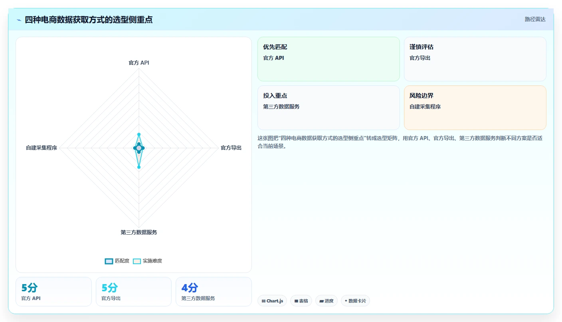Toggle the 实施难度 legend item
This screenshot has height=322, width=562.
coord(147,261)
